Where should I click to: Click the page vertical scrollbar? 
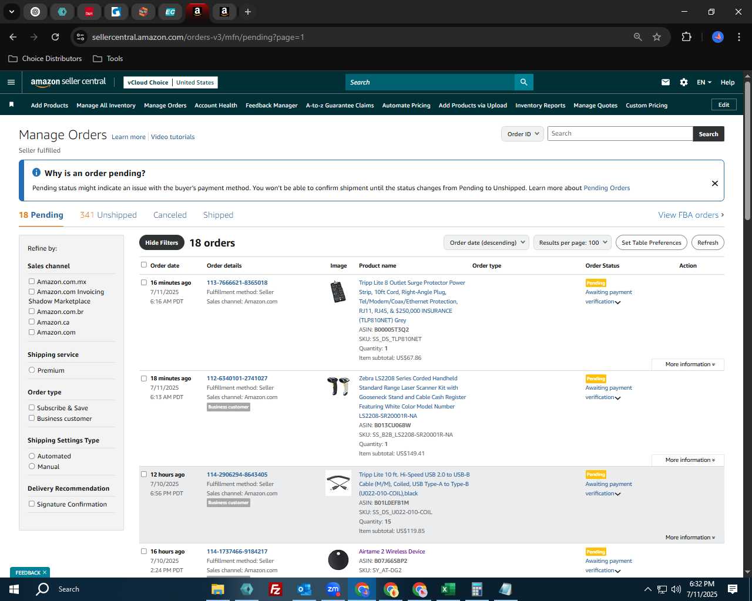tap(747, 150)
